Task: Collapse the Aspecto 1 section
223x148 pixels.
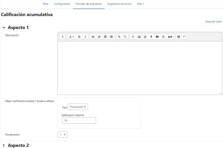Action: coord(4,27)
